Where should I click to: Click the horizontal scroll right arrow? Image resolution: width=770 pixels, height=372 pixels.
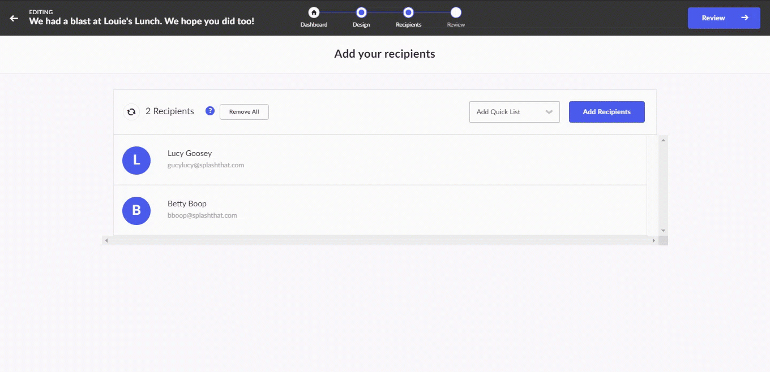[x=654, y=240]
